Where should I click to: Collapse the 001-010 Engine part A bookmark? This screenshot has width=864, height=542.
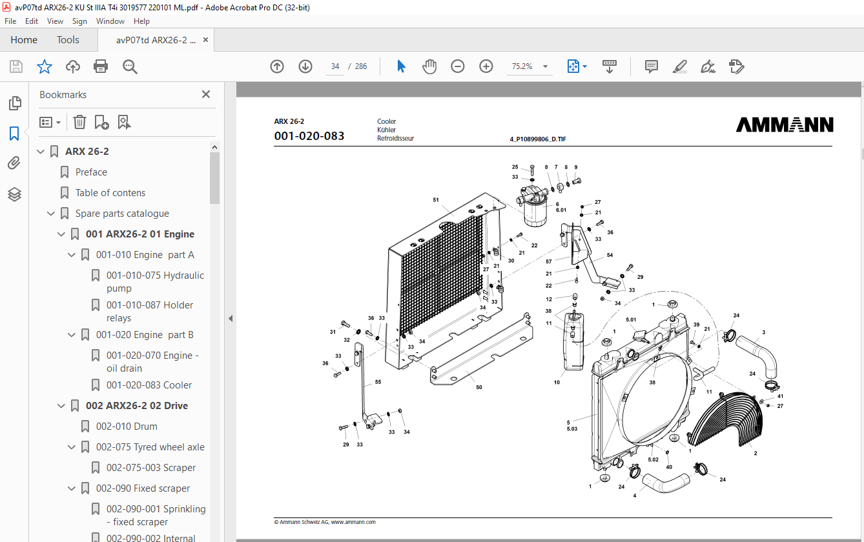72,255
